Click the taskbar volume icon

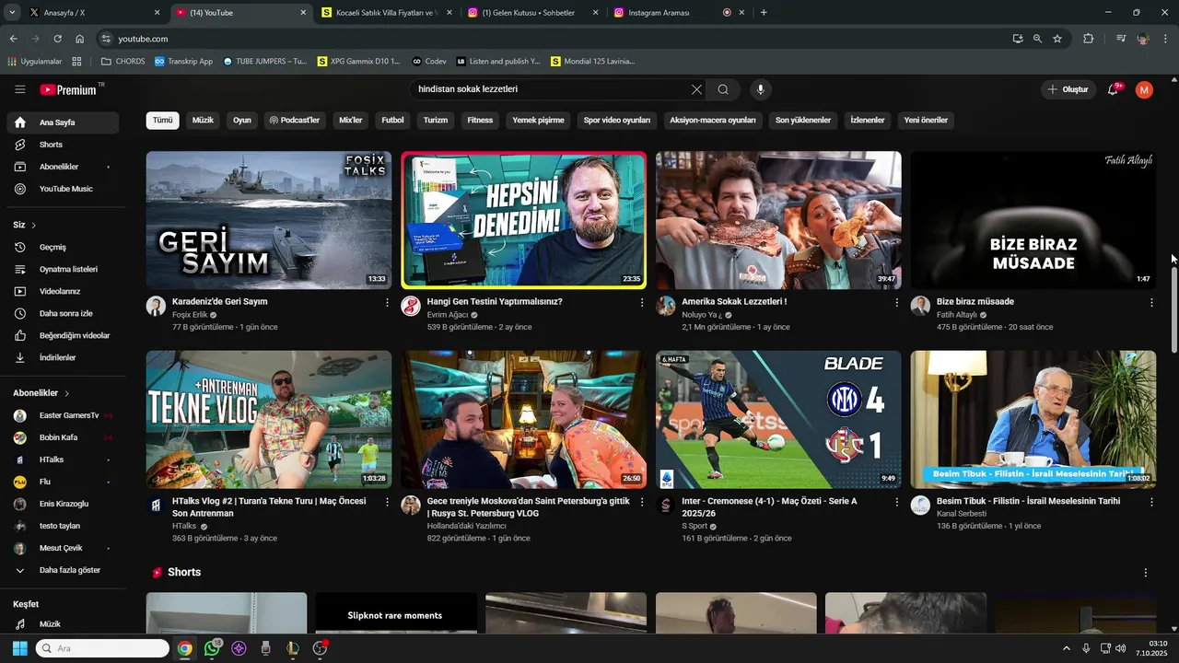click(x=1120, y=648)
